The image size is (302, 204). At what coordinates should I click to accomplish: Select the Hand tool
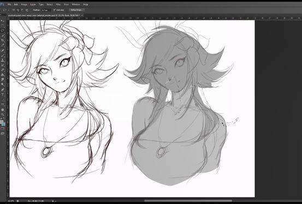(3, 110)
